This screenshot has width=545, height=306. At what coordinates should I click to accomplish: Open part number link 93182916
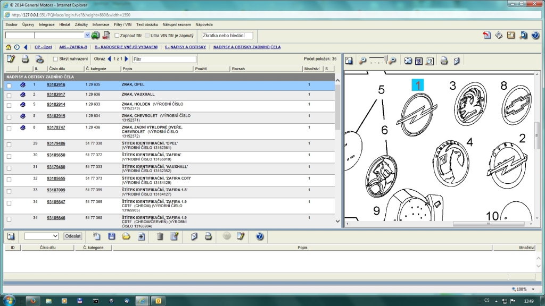click(x=56, y=84)
